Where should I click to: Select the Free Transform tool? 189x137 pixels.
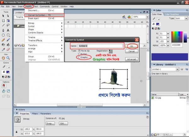coord(3,21)
